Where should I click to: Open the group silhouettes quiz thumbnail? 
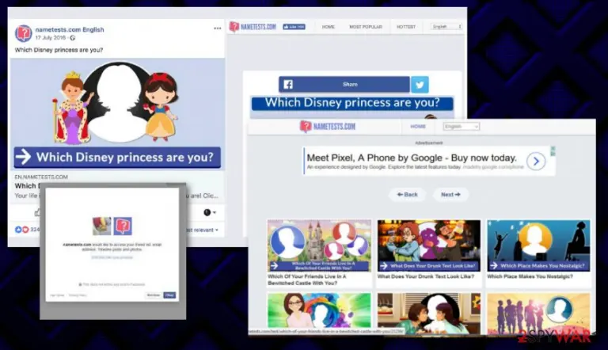538,314
